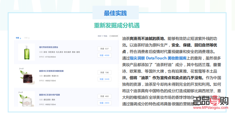Click the sort arrows beside 热度
The width and height of the screenshot is (235, 116).
pyautogui.click(x=29, y=38)
